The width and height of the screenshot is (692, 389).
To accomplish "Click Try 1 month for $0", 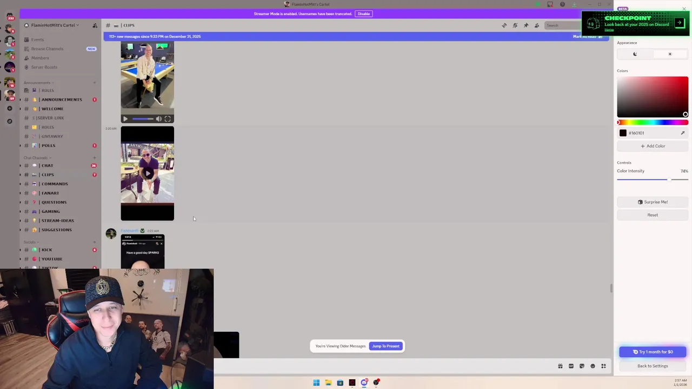I will 653,352.
